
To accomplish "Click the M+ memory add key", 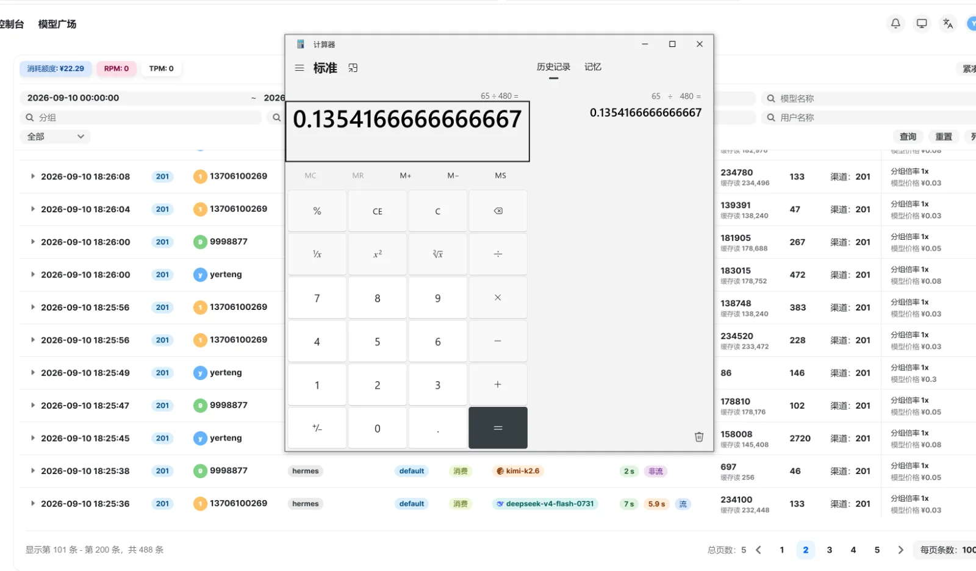I will tap(406, 176).
